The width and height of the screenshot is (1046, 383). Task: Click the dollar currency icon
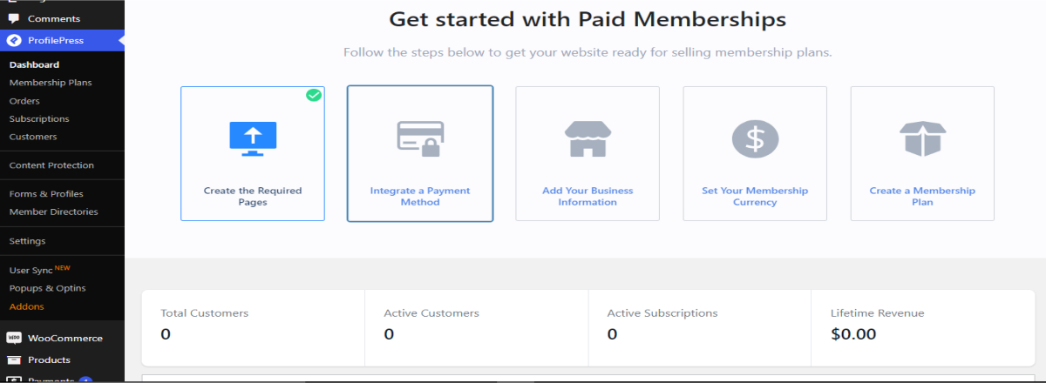755,138
